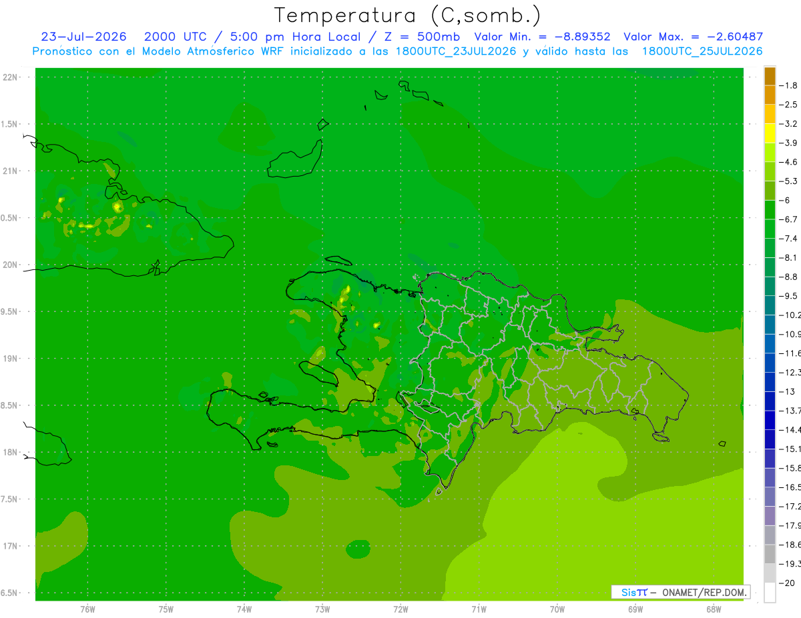Click the '17N' latitude label
801x618 pixels.
click(10, 546)
